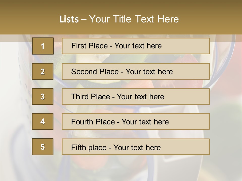Viewport: 242px width, 181px height.
Task: Click the text 'First Place' in list
Action: (89, 46)
